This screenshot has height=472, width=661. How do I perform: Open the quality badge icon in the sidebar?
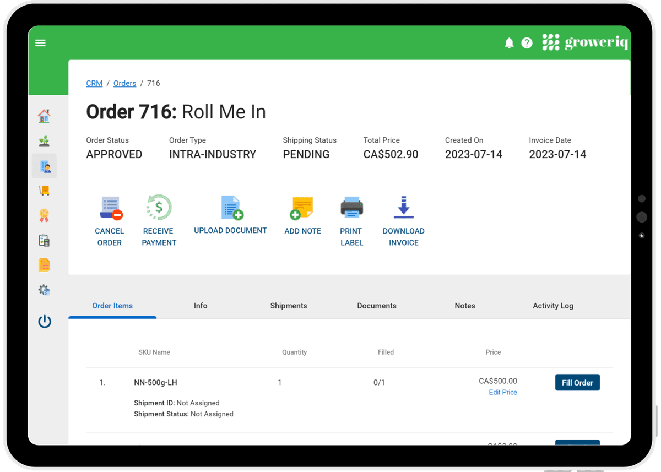point(44,215)
